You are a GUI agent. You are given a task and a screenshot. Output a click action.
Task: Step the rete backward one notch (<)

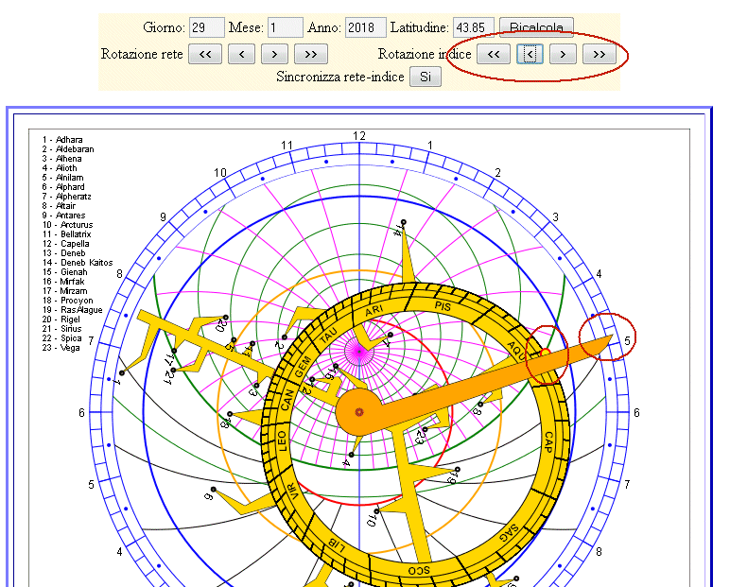pyautogui.click(x=241, y=54)
